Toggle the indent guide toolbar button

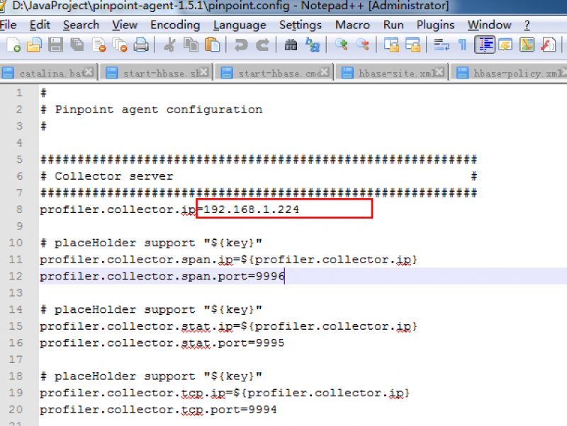click(485, 45)
